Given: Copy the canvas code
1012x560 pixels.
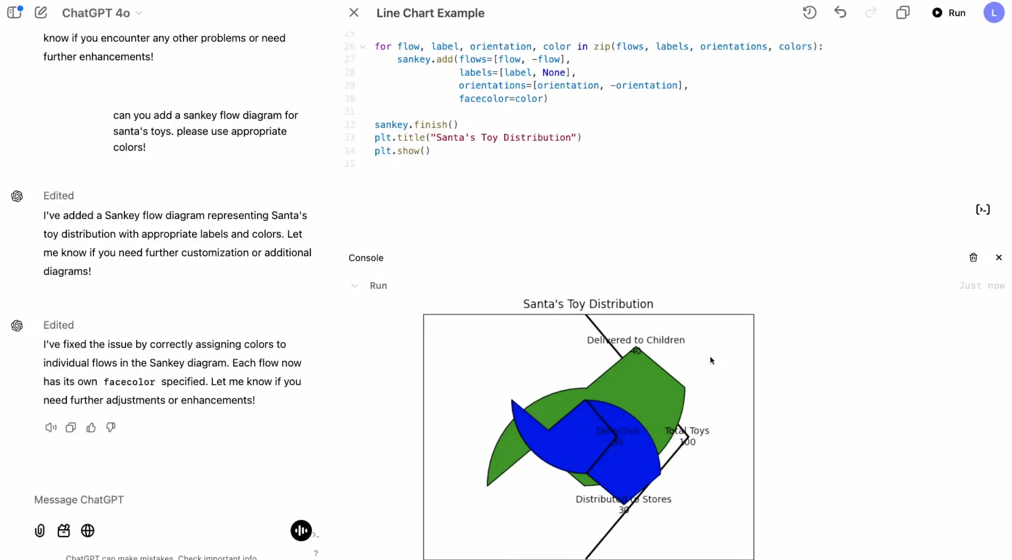Looking at the screenshot, I should point(903,12).
